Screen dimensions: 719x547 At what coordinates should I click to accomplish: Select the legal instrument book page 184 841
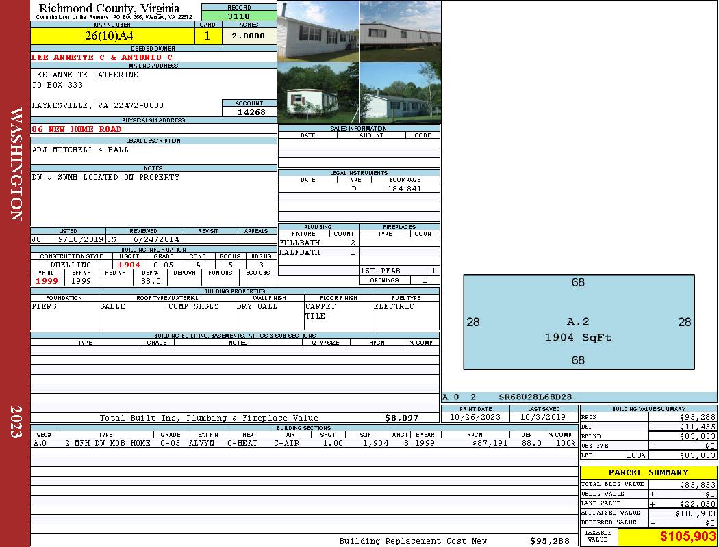coord(404,189)
